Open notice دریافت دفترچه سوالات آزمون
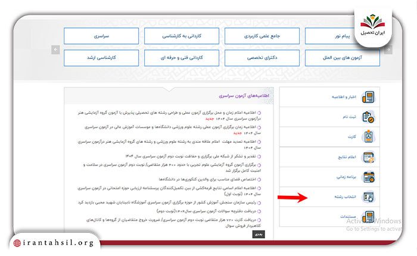The width and height of the screenshot is (417, 256). (206, 211)
